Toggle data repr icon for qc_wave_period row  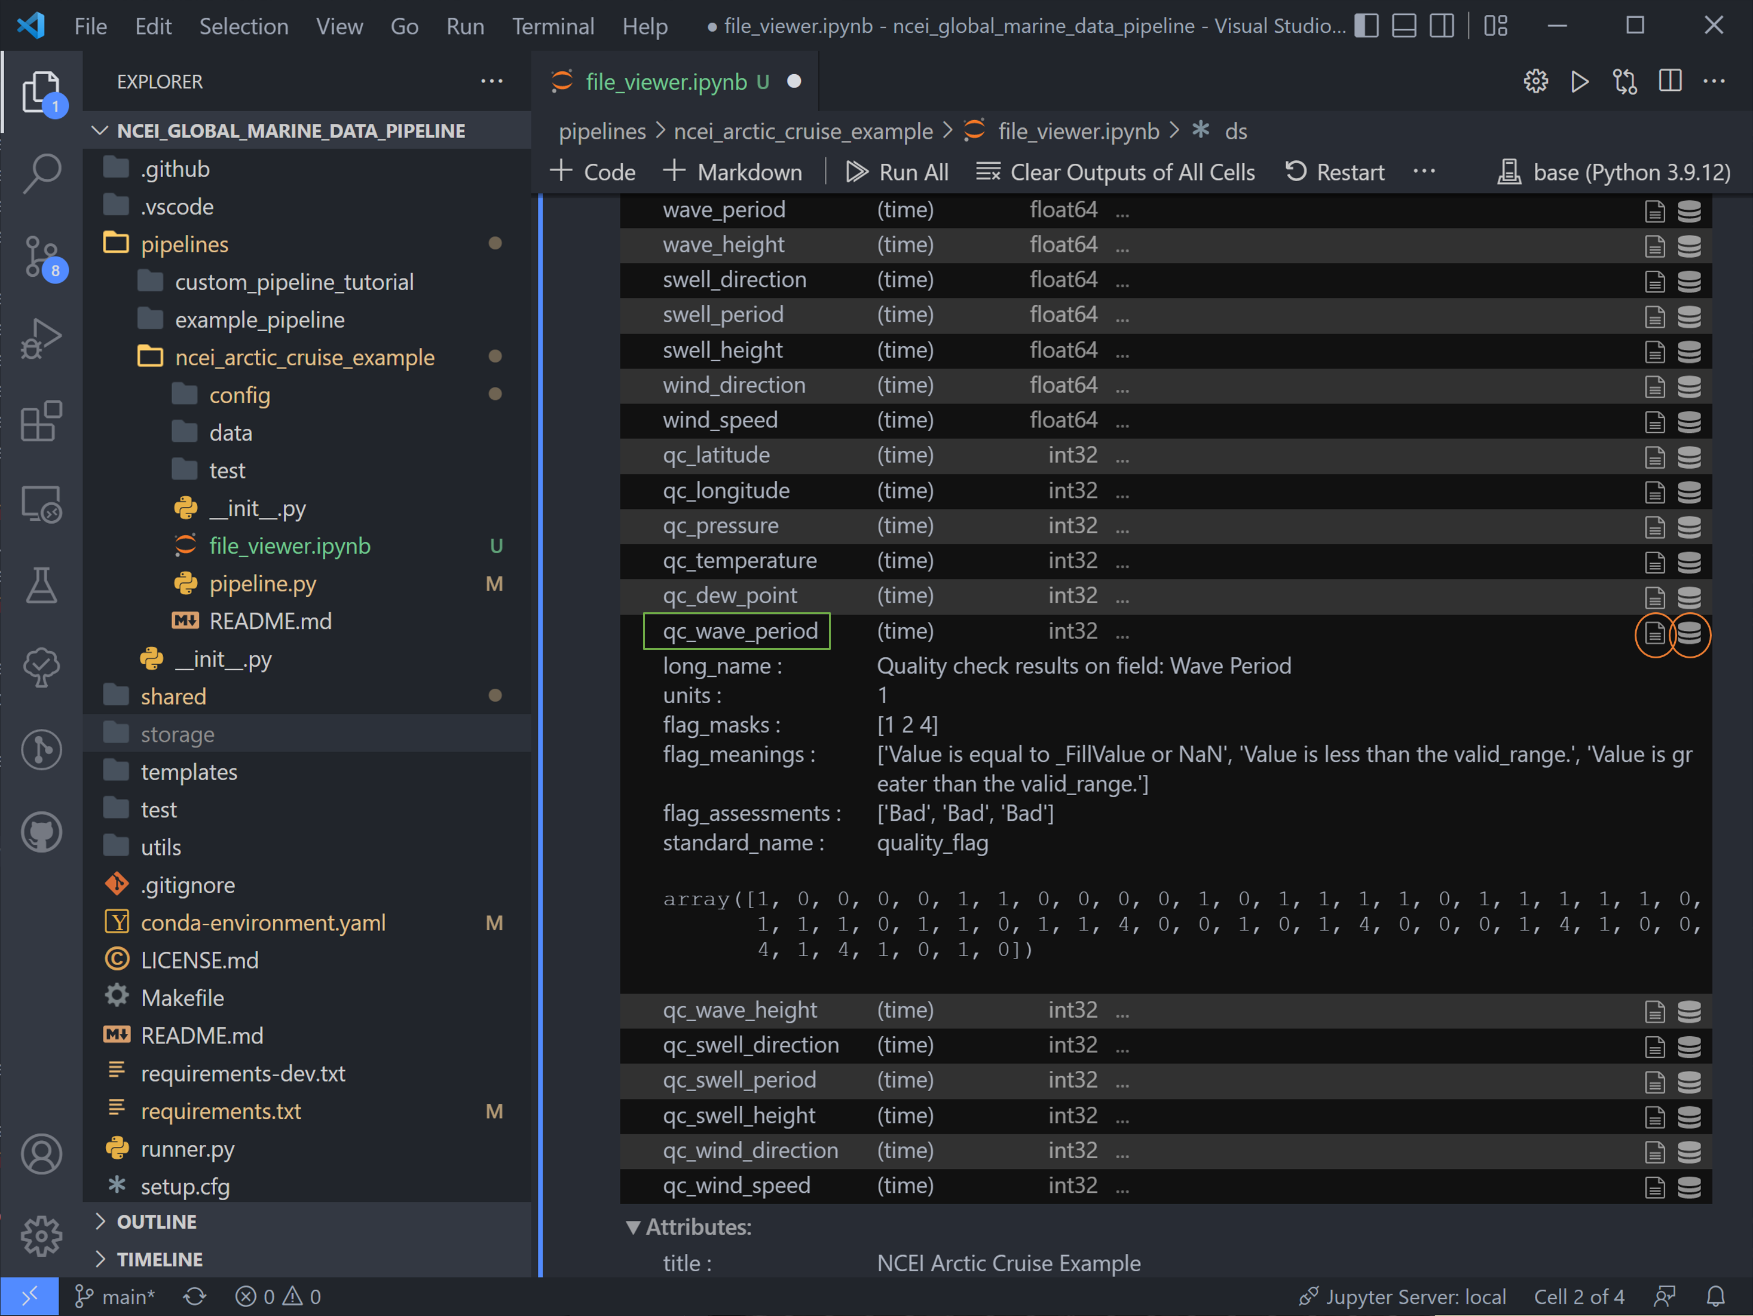[x=1689, y=633]
